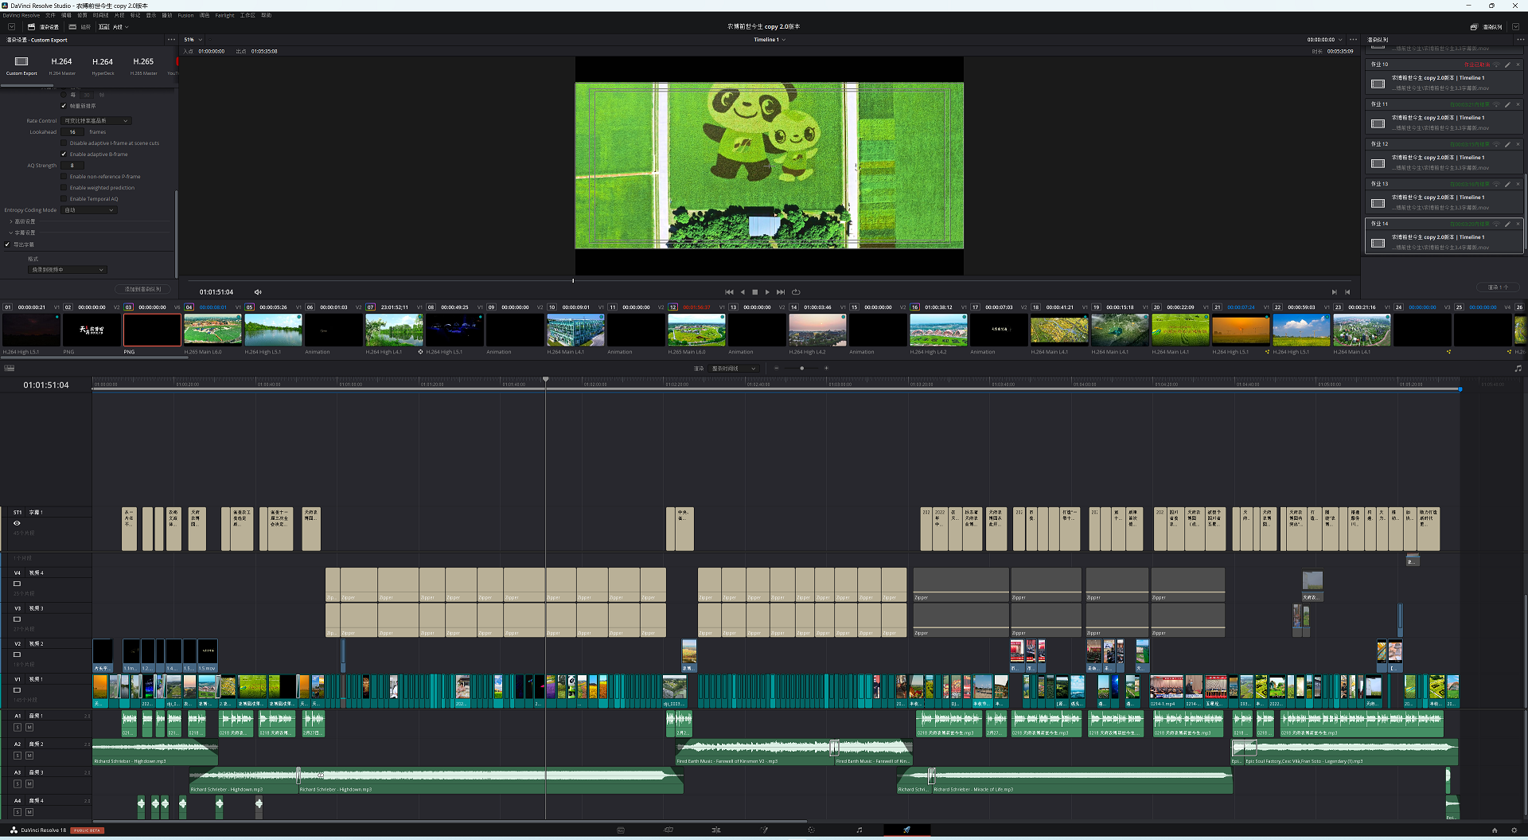Open render settings three-dot options menu

[x=171, y=40]
